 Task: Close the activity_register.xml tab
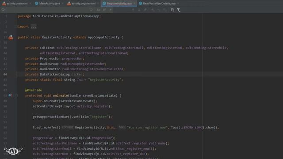click(x=98, y=4)
